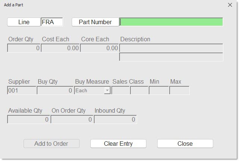239x161 pixels.
Task: Click the second Description line field
Action: (171, 57)
